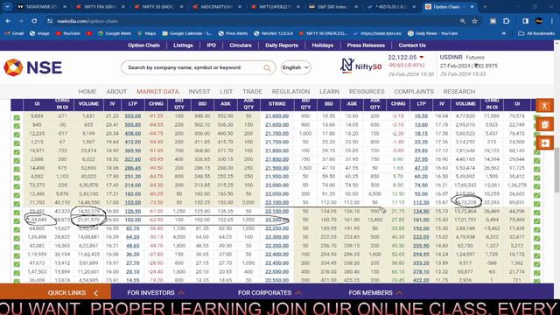Viewport: 560px width, 315px height.
Task: Open the YouTube bookmark
Action: pyautogui.click(x=68, y=33)
